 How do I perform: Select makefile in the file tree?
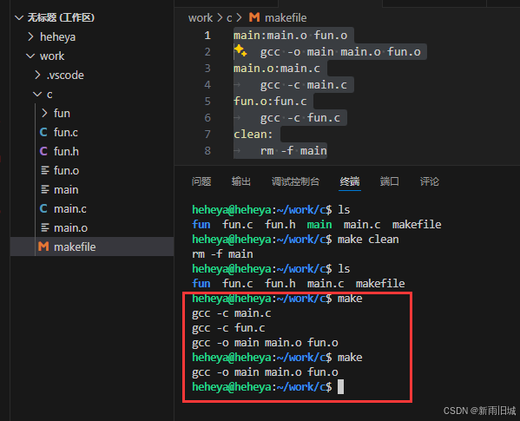75,247
